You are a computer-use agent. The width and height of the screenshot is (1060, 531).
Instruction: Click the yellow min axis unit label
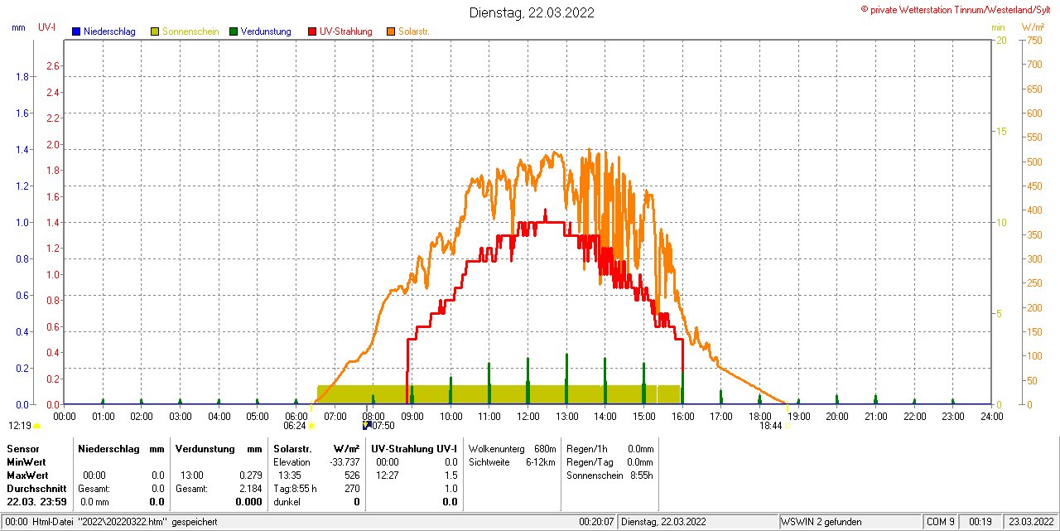click(x=998, y=27)
